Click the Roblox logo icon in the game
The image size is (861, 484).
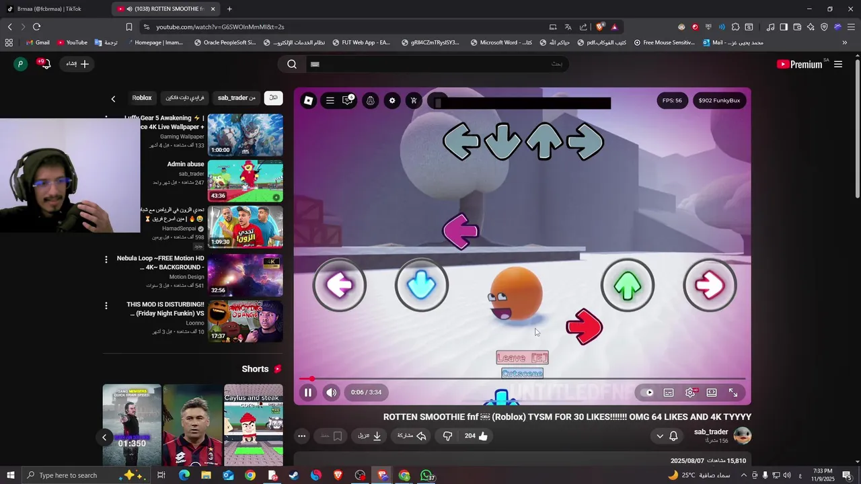click(x=308, y=101)
